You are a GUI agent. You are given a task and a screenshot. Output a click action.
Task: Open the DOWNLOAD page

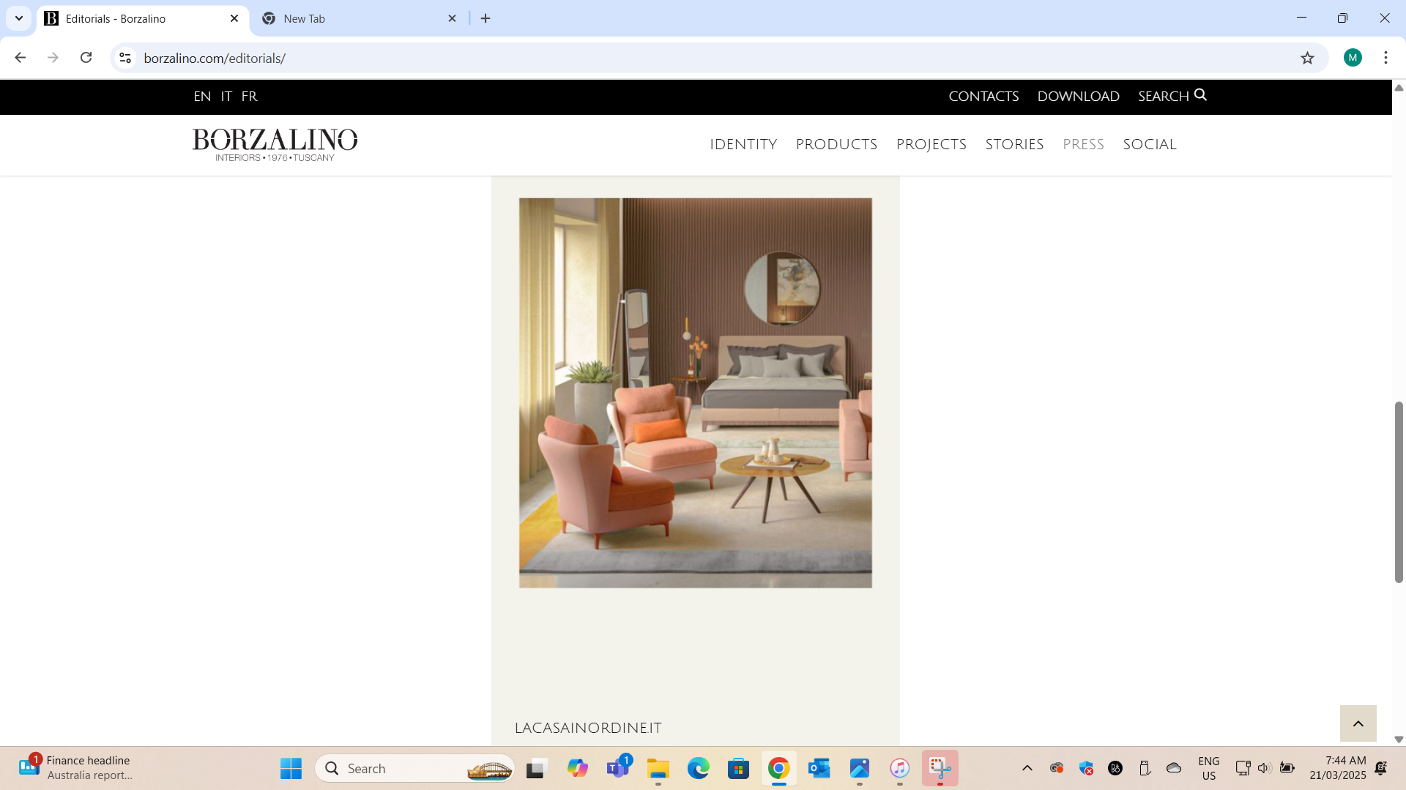tap(1078, 97)
